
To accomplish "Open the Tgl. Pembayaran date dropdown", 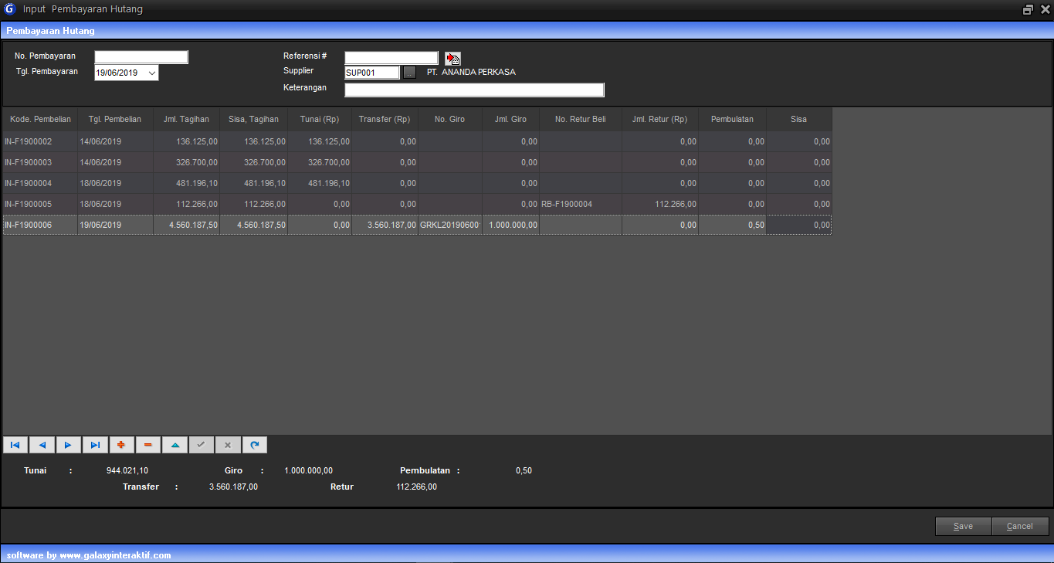I will tap(151, 73).
